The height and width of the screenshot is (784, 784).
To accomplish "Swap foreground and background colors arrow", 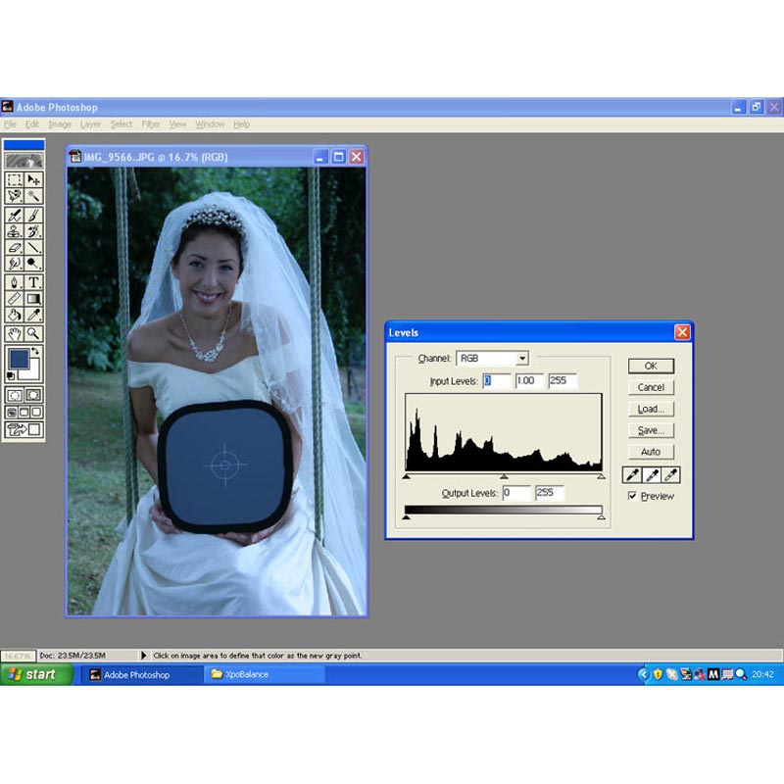I will pyautogui.click(x=36, y=352).
